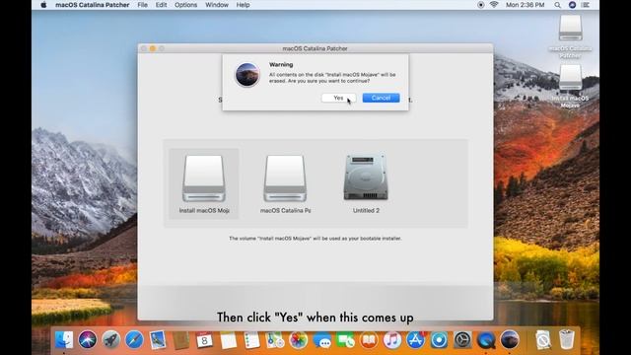The width and height of the screenshot is (631, 355).
Task: Minimize the macOS Catalina Patcher window
Action: click(x=153, y=48)
